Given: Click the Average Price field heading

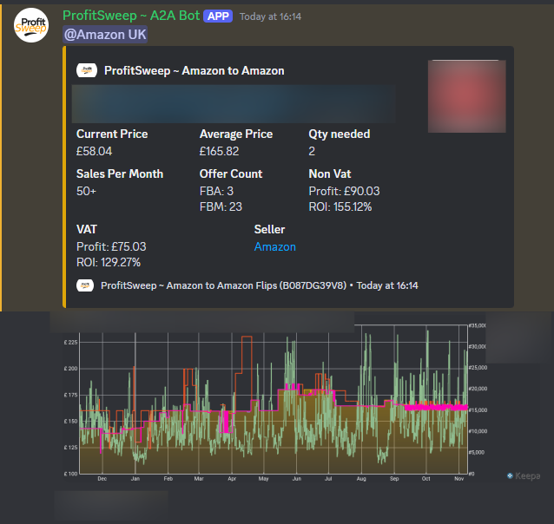Looking at the screenshot, I should pyautogui.click(x=236, y=134).
